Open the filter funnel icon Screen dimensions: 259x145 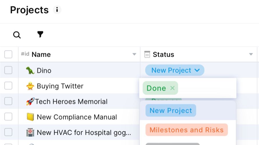coord(40,34)
